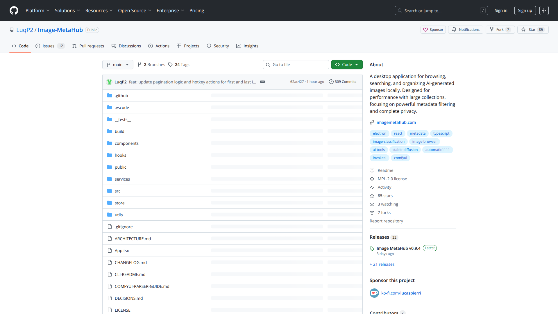Select the branch icon next to '2 Branches'
The image size is (558, 314).
pos(140,64)
